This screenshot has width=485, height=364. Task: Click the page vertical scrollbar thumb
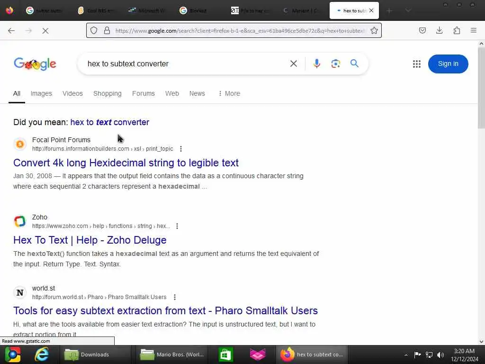pos(481,88)
